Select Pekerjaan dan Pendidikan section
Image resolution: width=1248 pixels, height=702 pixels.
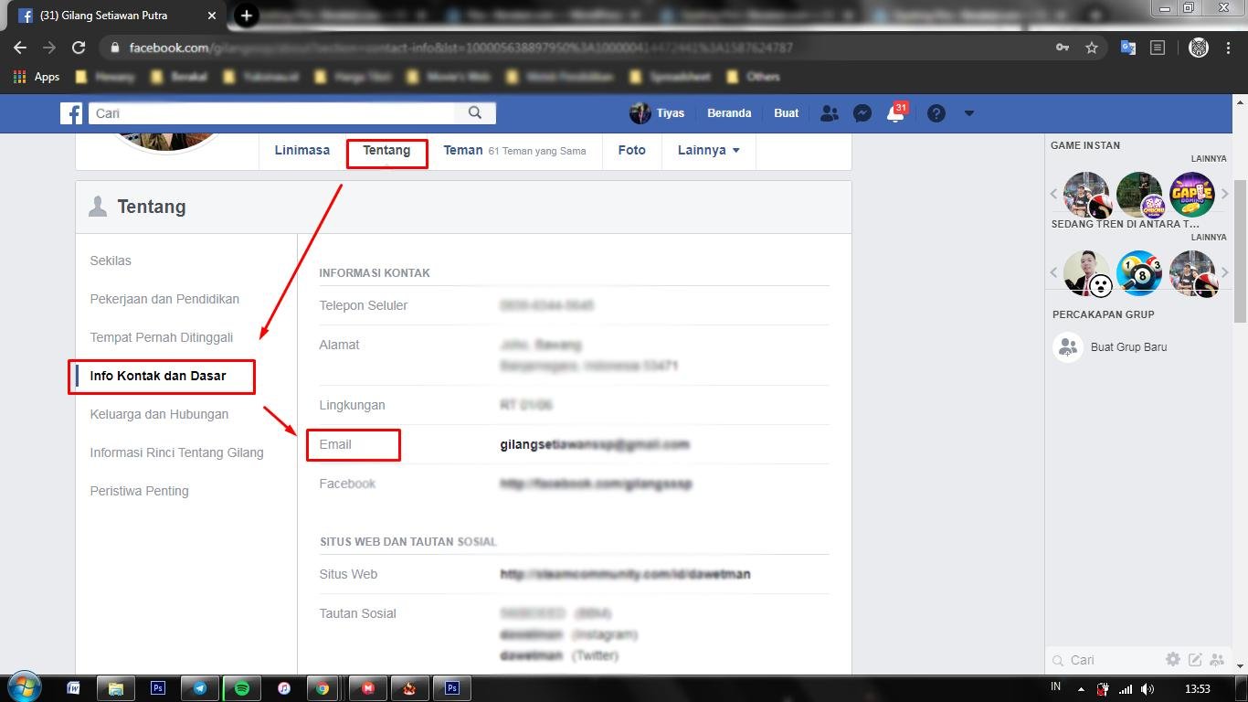(164, 299)
